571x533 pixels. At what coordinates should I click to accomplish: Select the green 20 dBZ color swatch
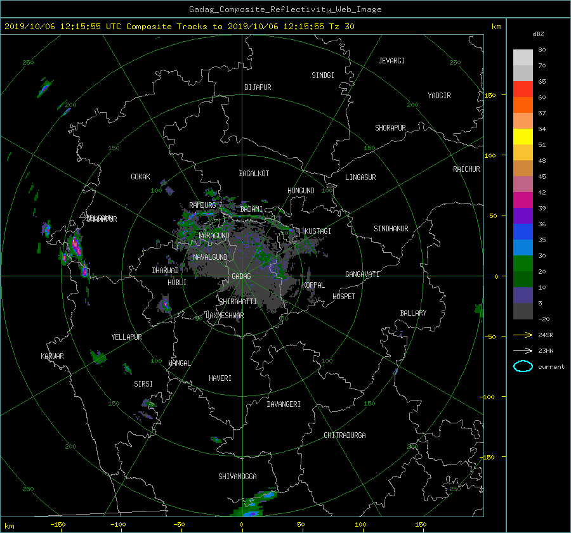pos(523,263)
